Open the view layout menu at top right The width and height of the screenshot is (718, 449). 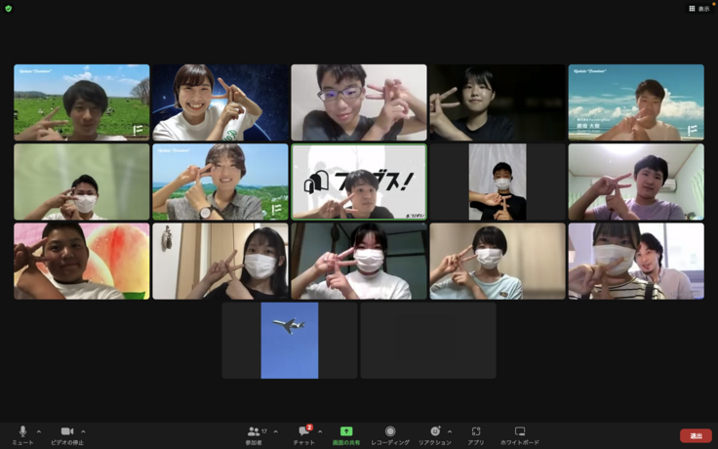pyautogui.click(x=698, y=8)
